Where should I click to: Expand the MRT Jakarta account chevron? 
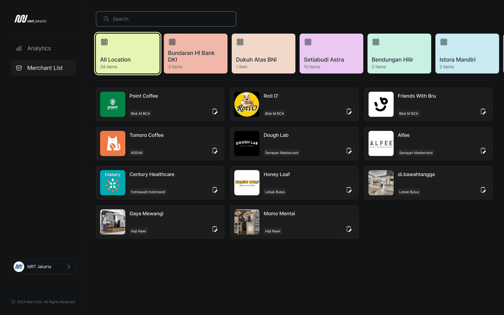[x=69, y=267]
